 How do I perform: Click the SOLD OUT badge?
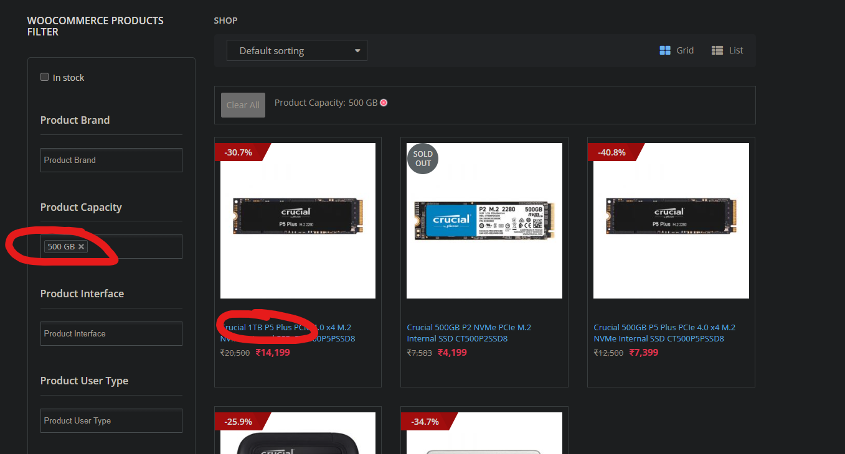click(423, 159)
